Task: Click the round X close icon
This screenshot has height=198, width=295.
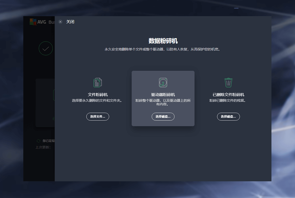Action: click(60, 22)
